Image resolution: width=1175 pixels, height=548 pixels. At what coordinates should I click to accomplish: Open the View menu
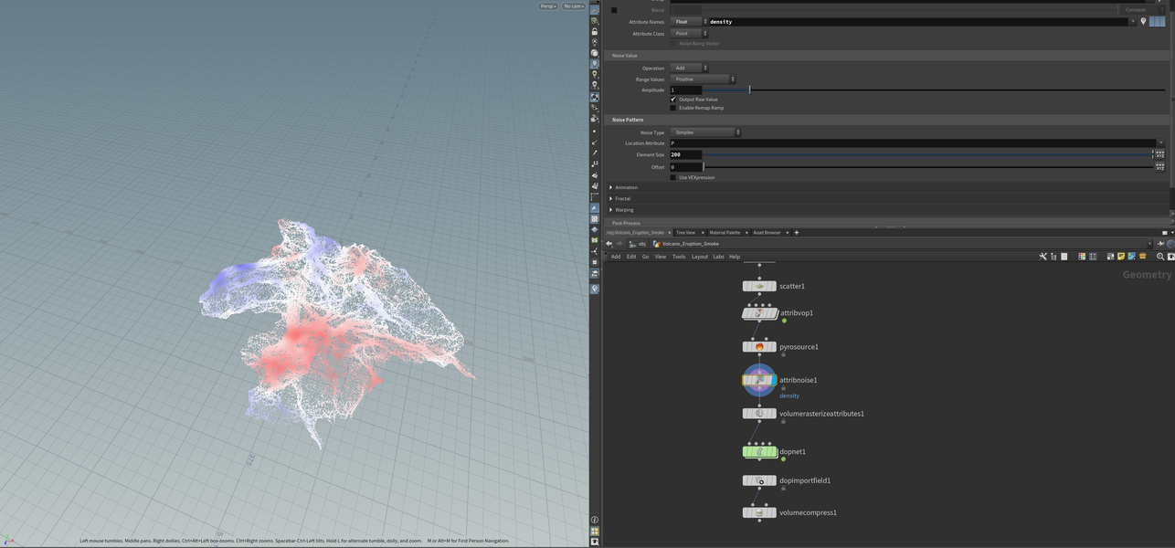tap(660, 257)
